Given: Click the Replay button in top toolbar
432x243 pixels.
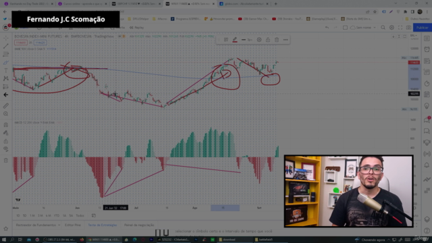Looking at the screenshot, I should 137,28.
